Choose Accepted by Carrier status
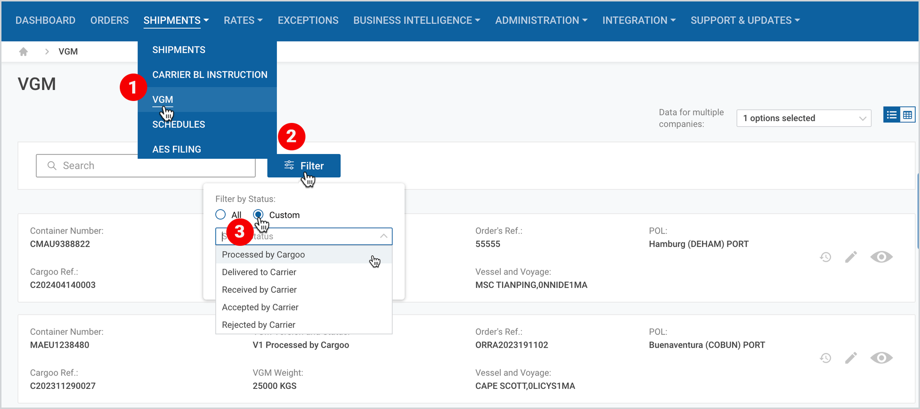The height and width of the screenshot is (409, 920). coord(304,307)
